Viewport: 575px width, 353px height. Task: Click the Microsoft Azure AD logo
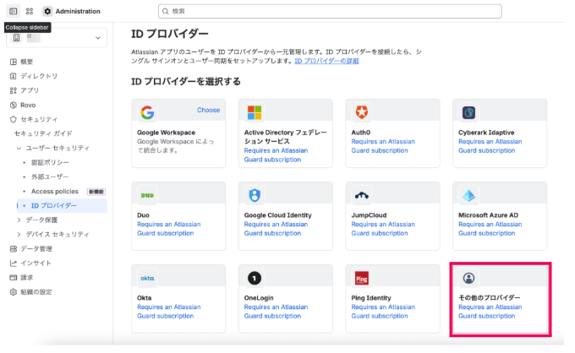point(468,195)
